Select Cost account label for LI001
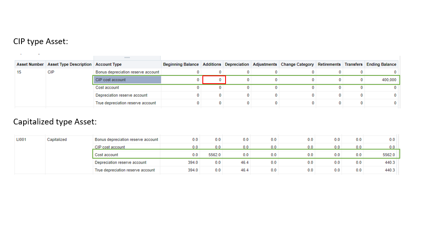 point(106,155)
